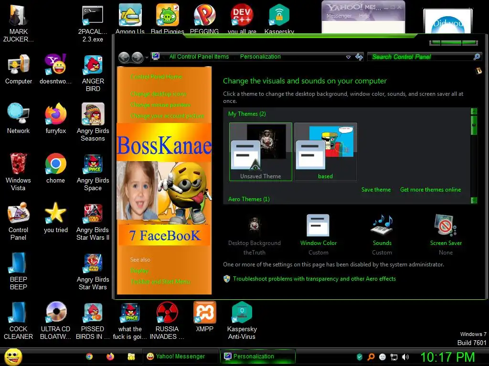This screenshot has height=366, width=489.
Task: Open the Network desktop icon
Action: [x=19, y=118]
